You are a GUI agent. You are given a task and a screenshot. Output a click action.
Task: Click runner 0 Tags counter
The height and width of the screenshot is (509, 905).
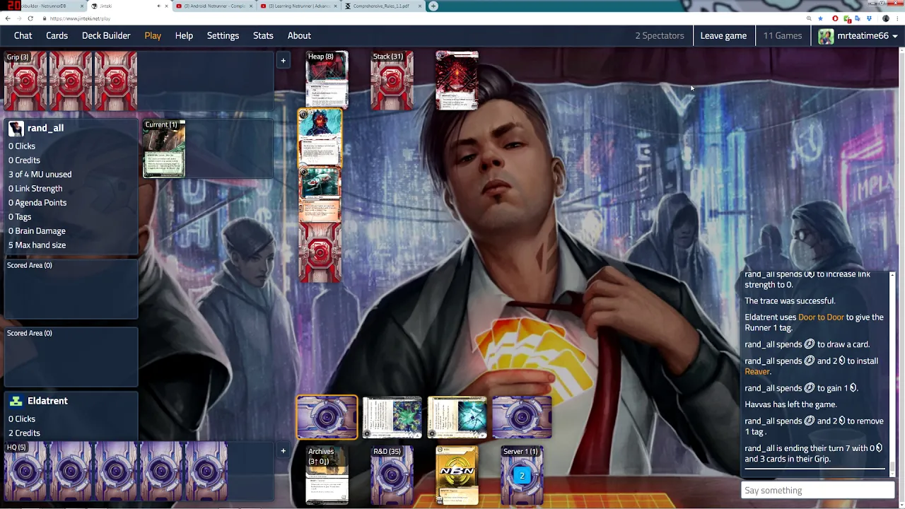pyautogui.click(x=20, y=216)
